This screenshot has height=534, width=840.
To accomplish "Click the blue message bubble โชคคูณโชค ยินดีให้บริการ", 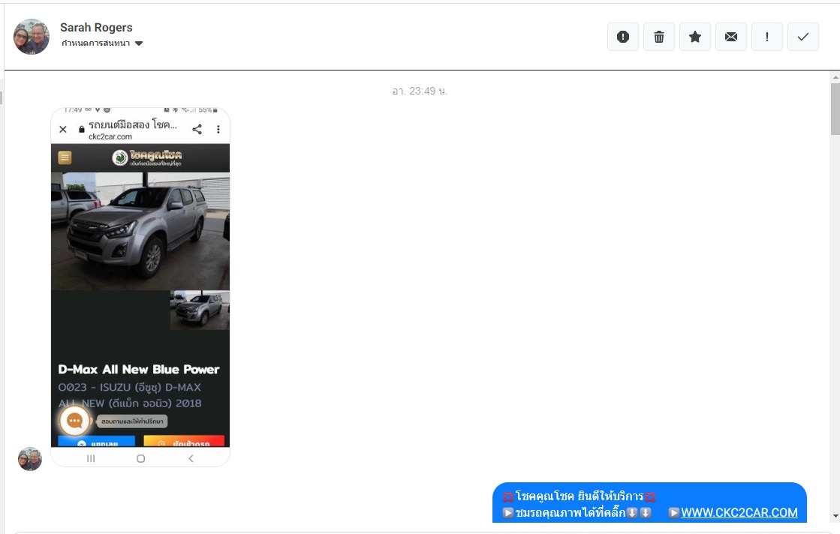I will click(x=649, y=503).
